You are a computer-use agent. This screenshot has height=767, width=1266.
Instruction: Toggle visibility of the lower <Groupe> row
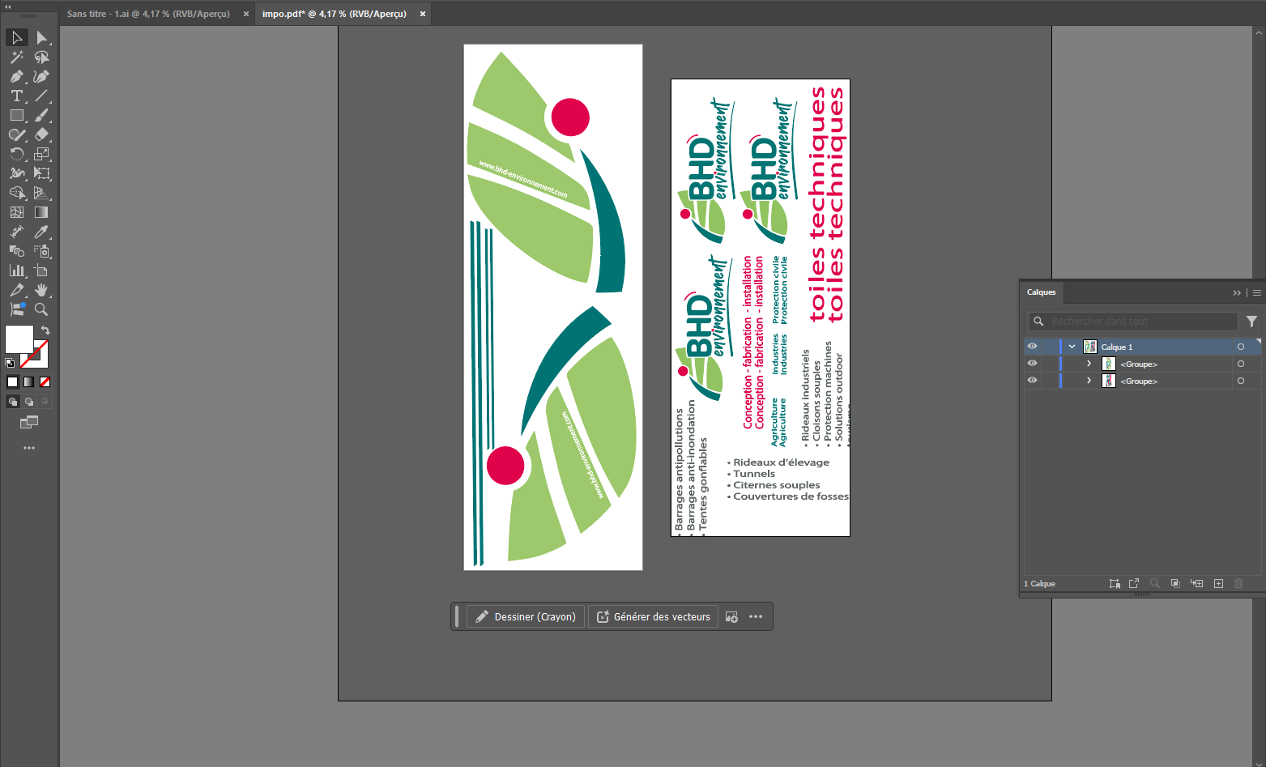coord(1032,381)
